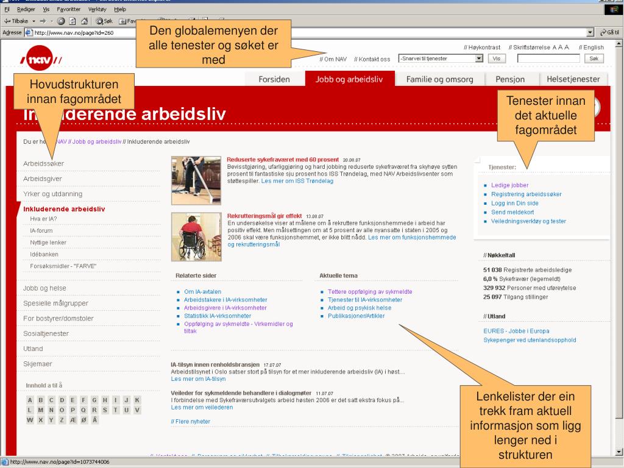Open the Snarvei til tjenester dropdown
This screenshot has height=468, width=624.
click(441, 58)
